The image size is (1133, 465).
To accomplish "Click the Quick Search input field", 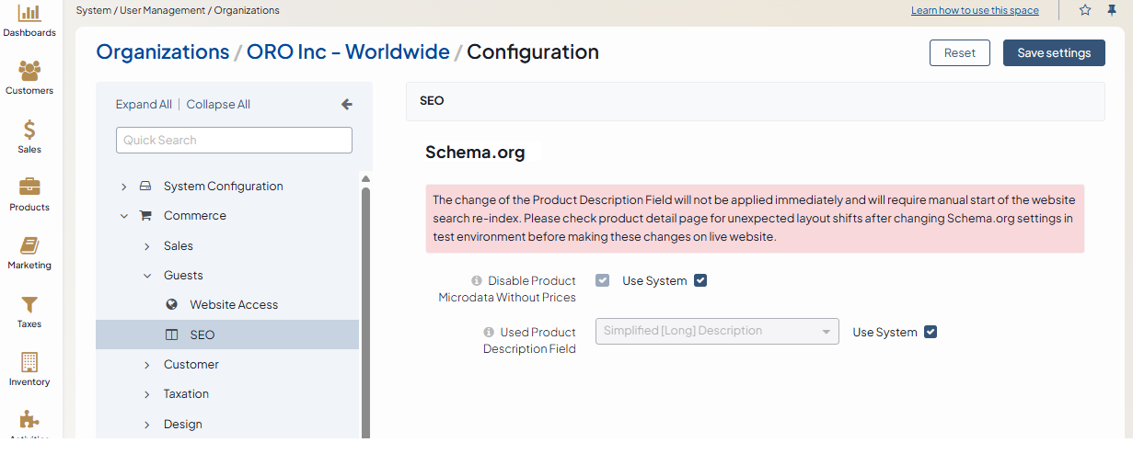I will (234, 140).
